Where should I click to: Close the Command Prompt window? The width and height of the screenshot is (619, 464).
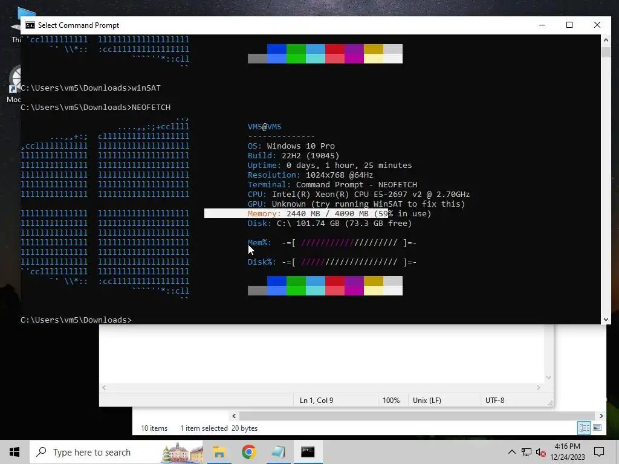[x=597, y=25]
